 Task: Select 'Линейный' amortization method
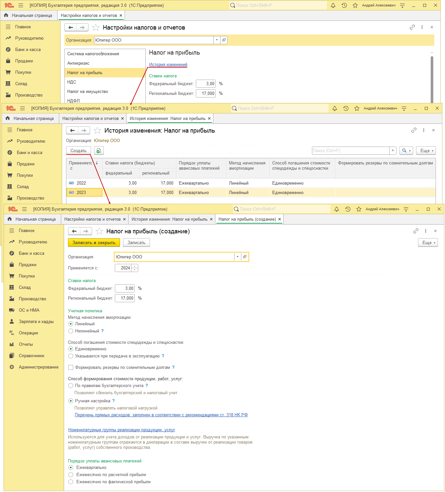coord(71,324)
